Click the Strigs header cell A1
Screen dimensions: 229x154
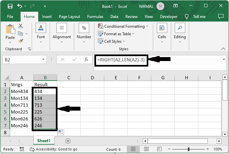click(x=22, y=85)
